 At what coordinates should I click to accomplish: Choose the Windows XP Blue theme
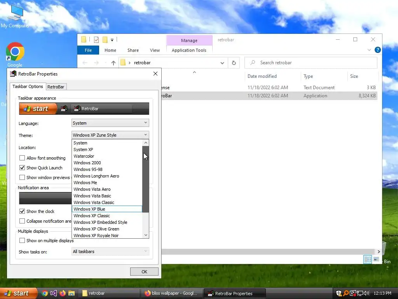(x=107, y=209)
